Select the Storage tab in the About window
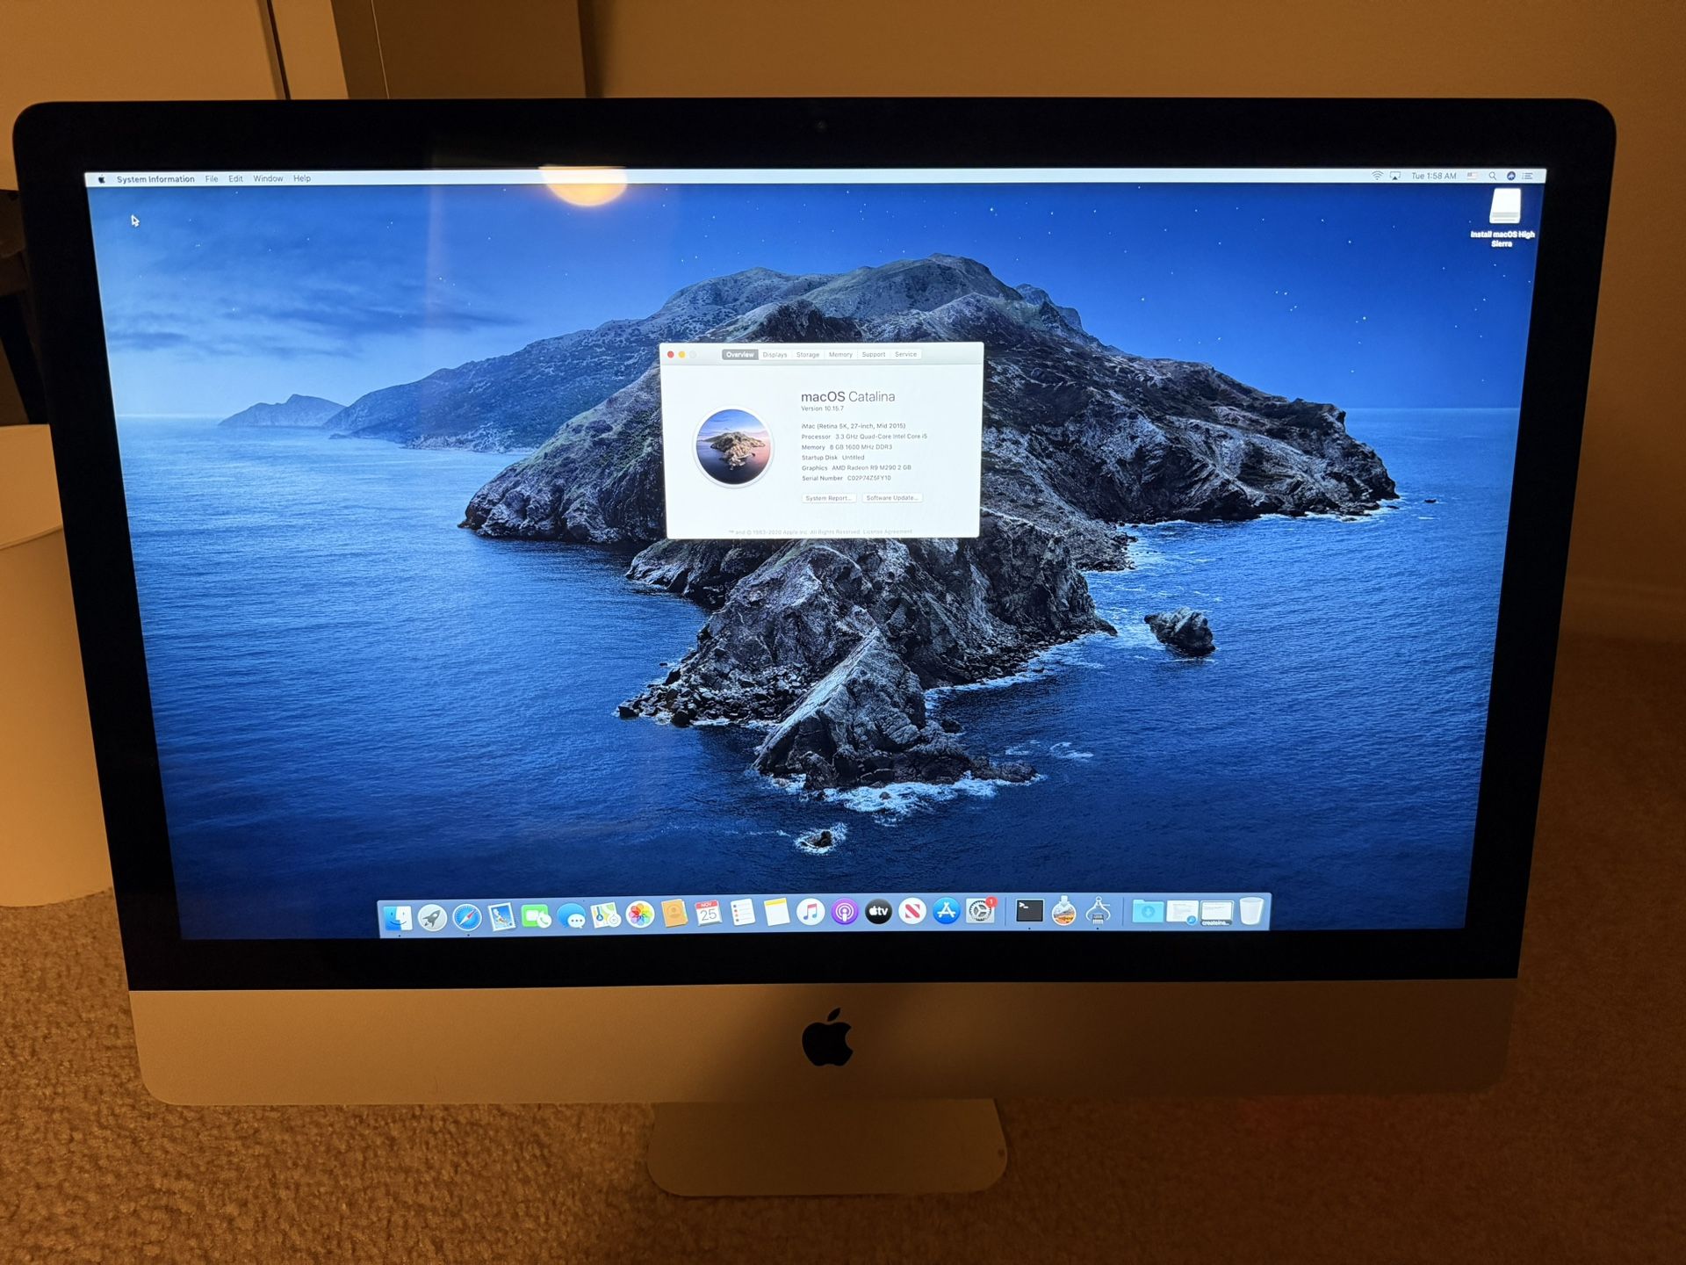1686x1265 pixels. (x=808, y=354)
